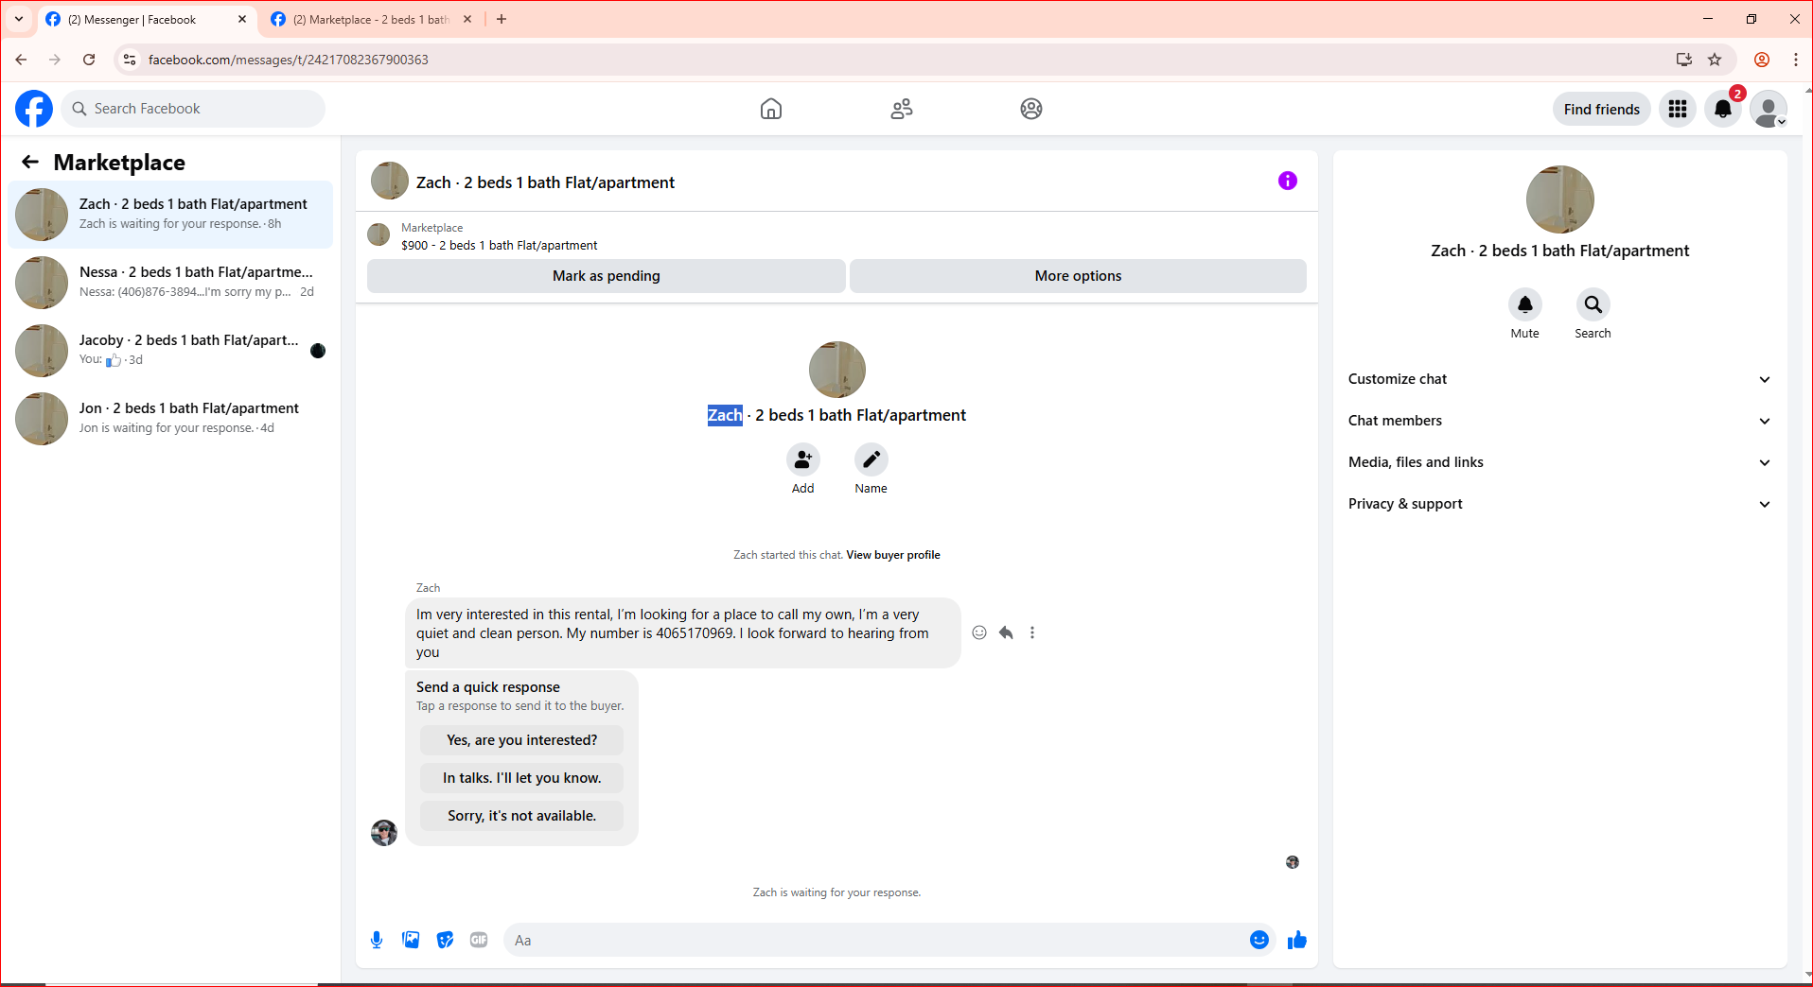This screenshot has height=987, width=1813.
Task: Click the browser address bar URL
Action: point(288,60)
